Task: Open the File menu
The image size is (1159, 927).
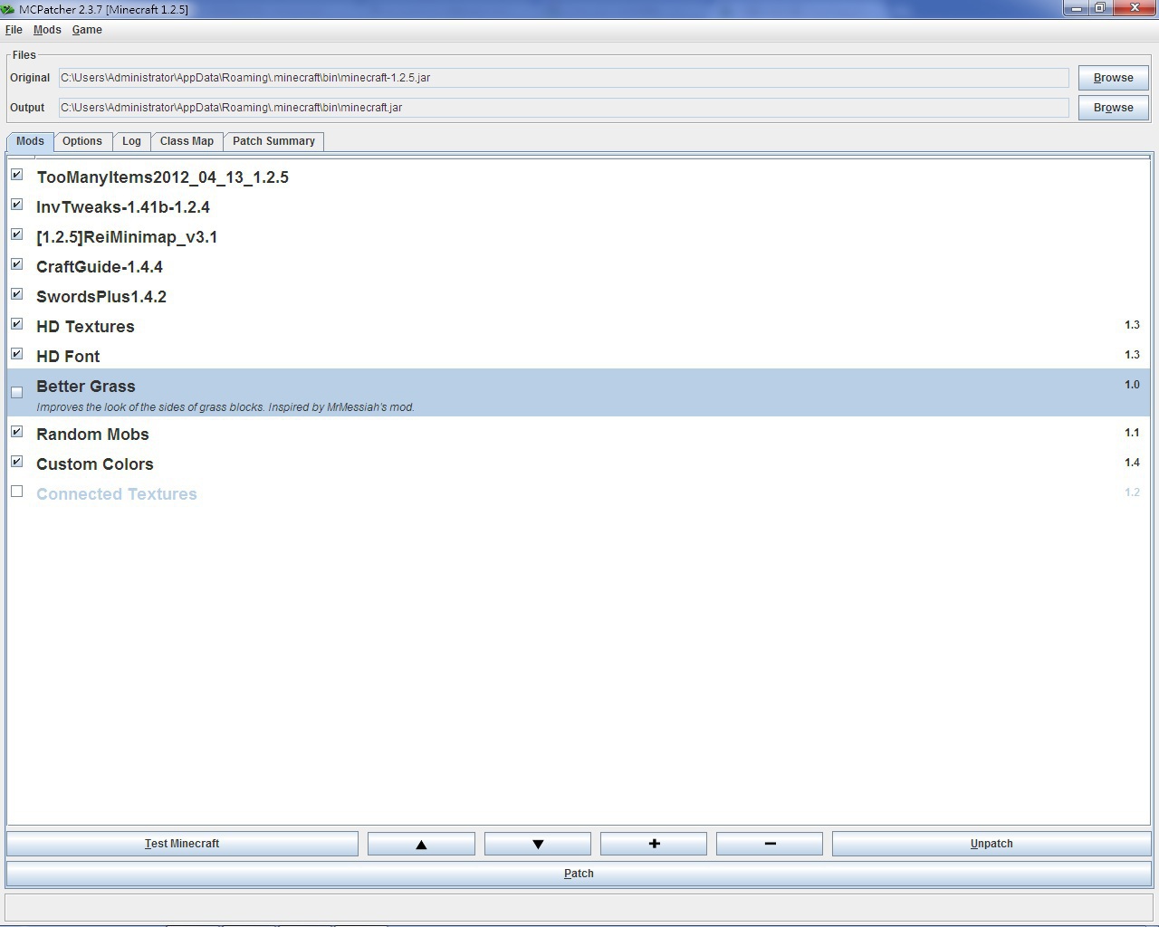Action: [14, 30]
